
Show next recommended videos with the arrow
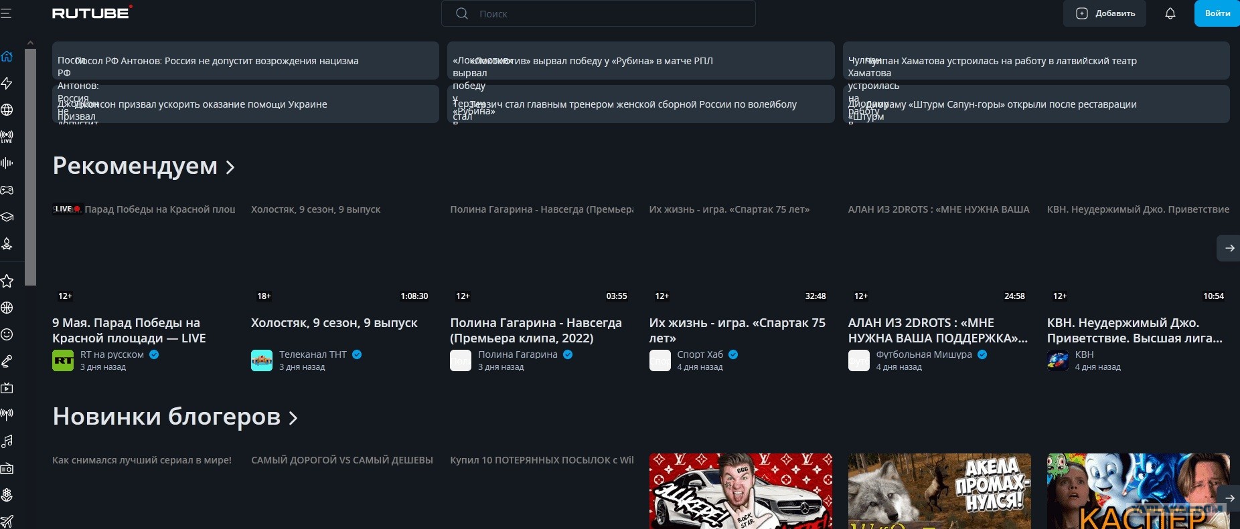pos(1229,248)
